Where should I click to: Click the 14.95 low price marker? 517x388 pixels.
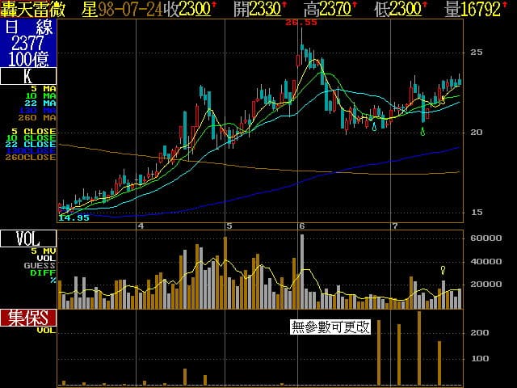pyautogui.click(x=74, y=217)
